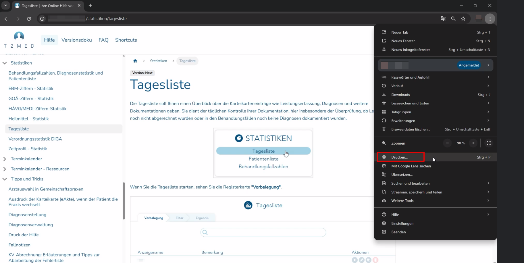This screenshot has width=524, height=263.
Task: Increase zoom with the plus button
Action: 473,143
